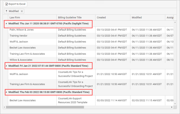Sort by Billing Guideline Title column header

coord(76,17)
